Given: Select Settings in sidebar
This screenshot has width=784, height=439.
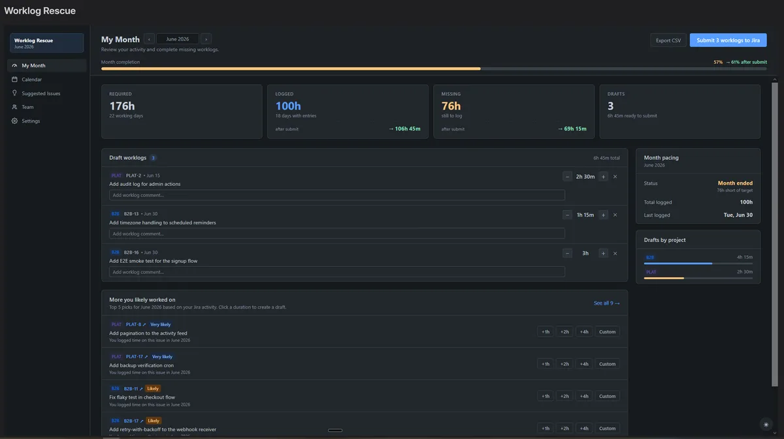Looking at the screenshot, I should 47,121.
